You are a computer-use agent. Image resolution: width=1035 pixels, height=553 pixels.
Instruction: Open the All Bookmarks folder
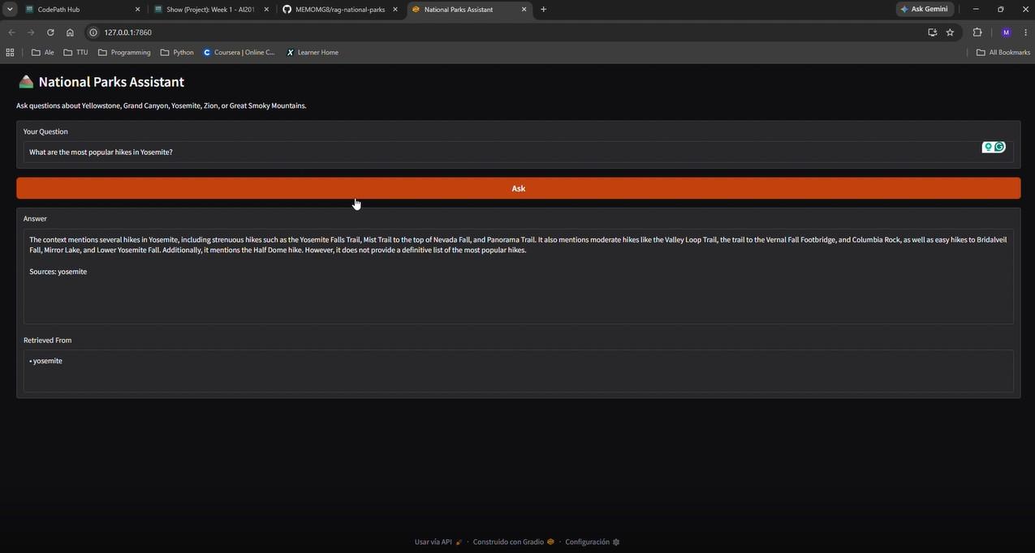[x=1003, y=52]
